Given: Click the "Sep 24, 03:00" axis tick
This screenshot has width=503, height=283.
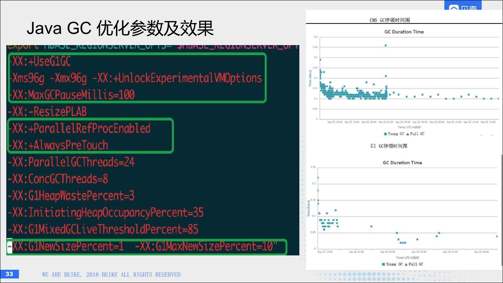Looking at the screenshot, I should 387,252.
